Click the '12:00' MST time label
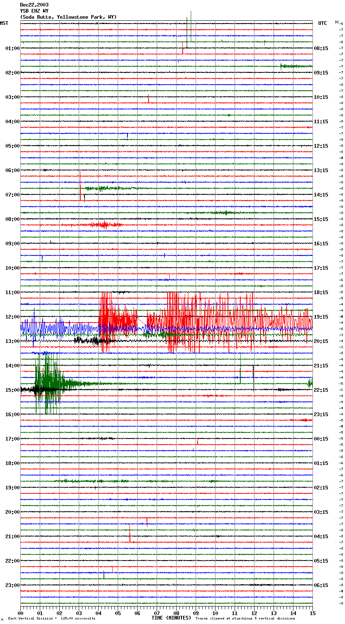Viewport: 345px width, 624px height. (x=13, y=317)
